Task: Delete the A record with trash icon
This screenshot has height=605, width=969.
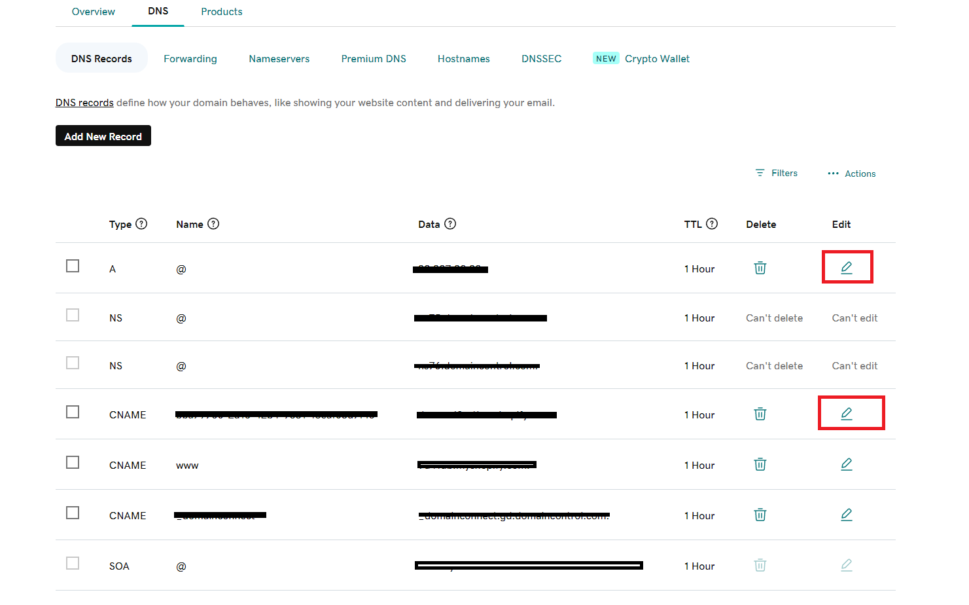Action: pos(760,268)
